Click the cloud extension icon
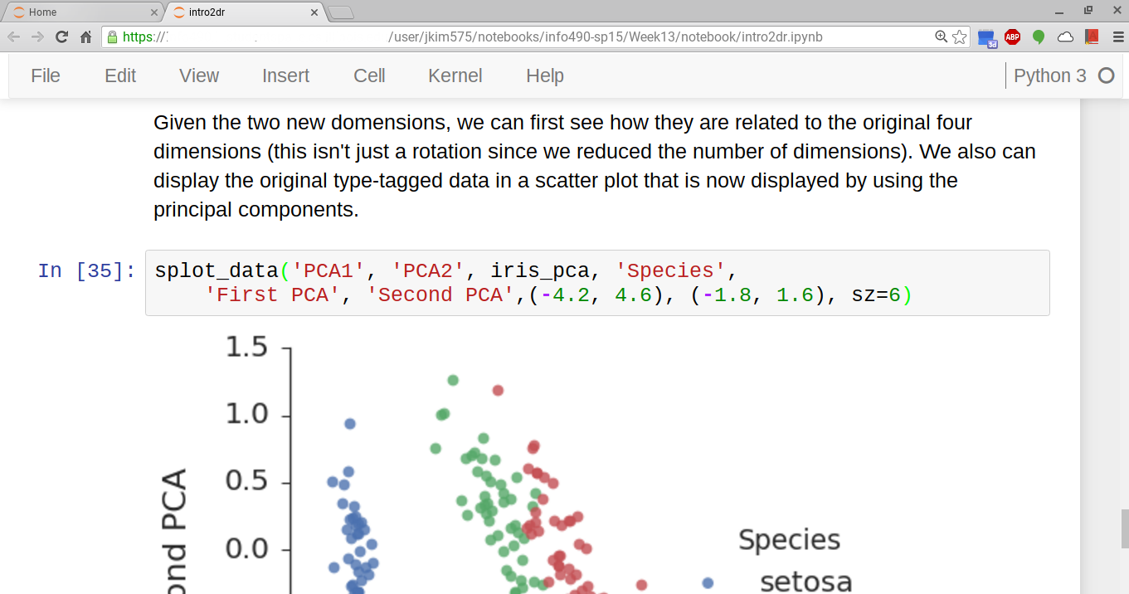 click(1065, 37)
